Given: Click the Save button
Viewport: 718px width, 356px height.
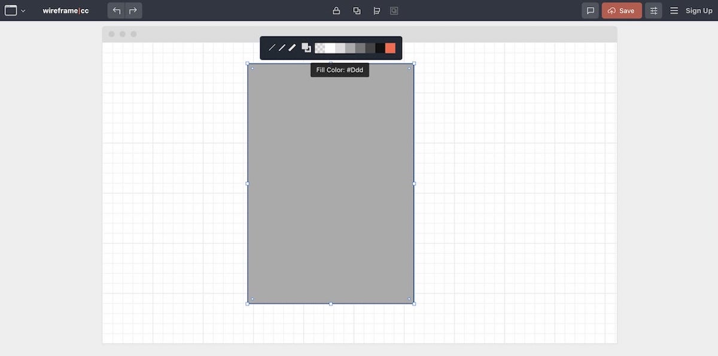Looking at the screenshot, I should click(622, 10).
